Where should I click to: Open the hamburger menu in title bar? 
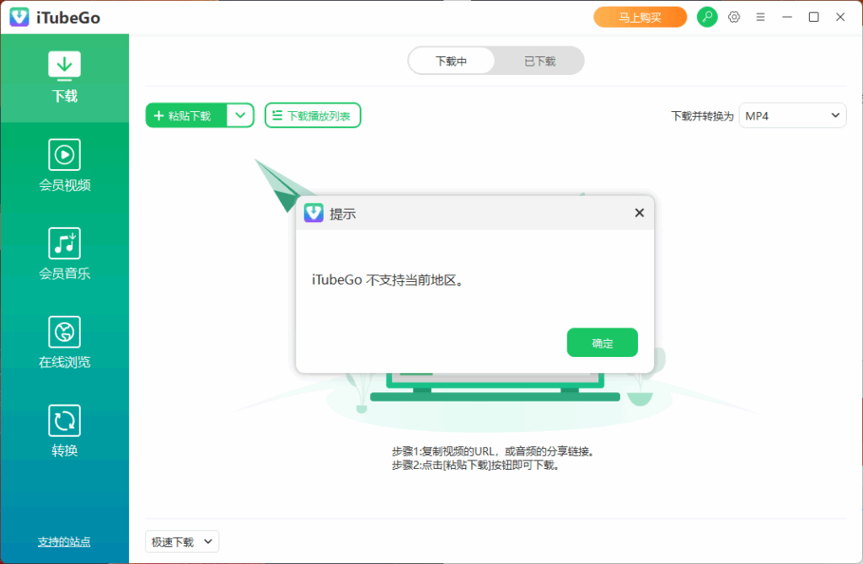pos(760,17)
